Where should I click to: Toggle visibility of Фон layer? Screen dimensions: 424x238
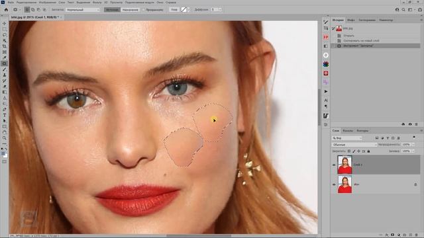point(334,184)
